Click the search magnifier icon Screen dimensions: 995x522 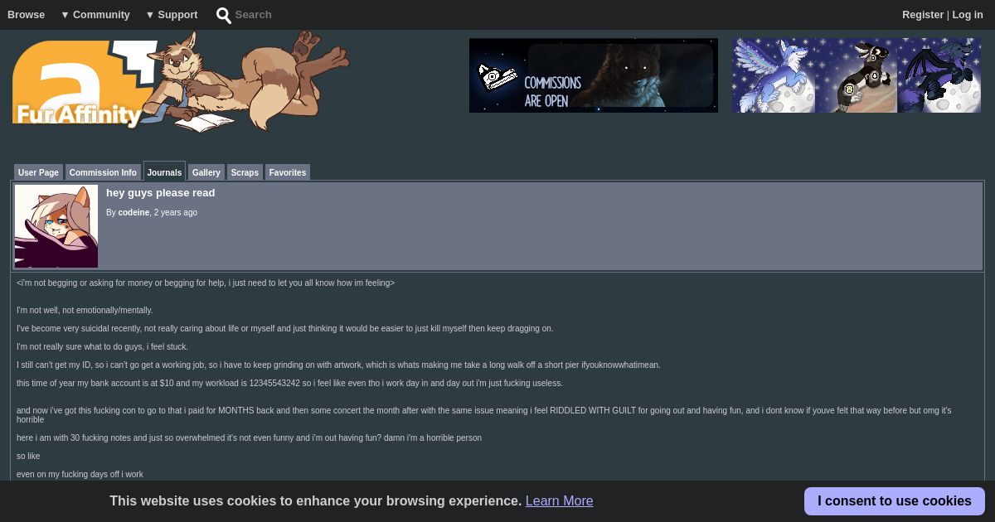tap(224, 15)
